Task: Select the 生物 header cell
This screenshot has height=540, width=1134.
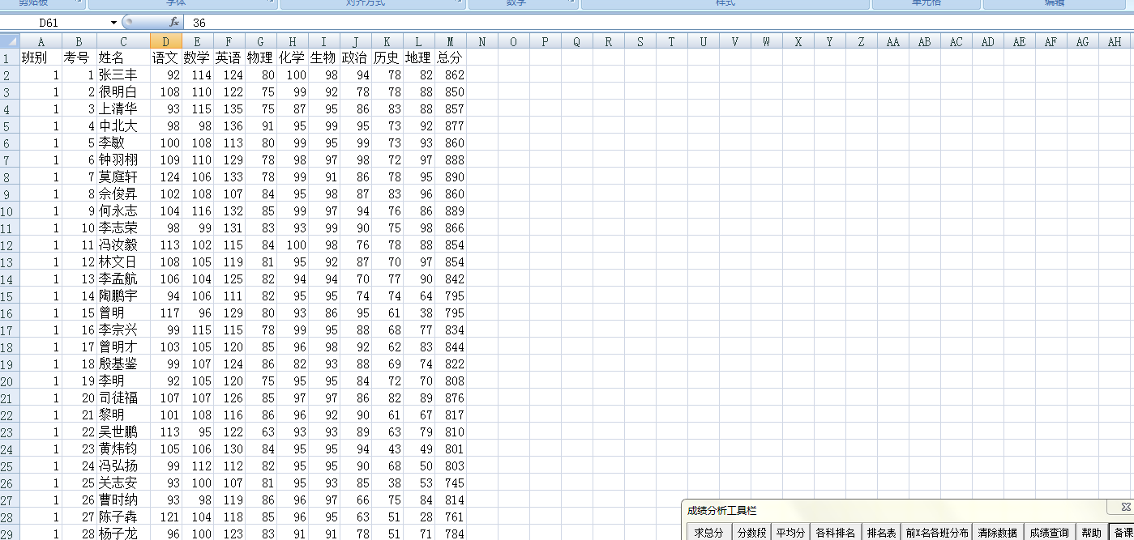Action: pos(323,57)
